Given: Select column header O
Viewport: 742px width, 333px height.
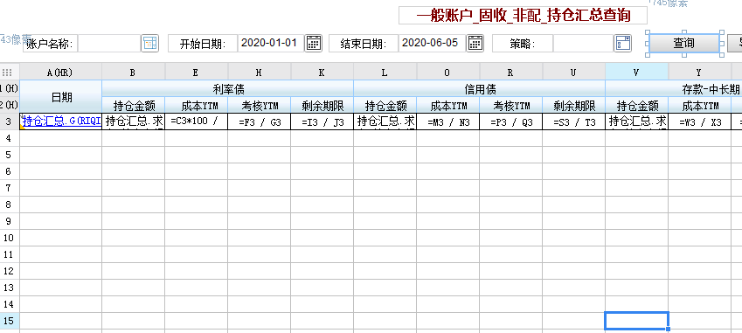Looking at the screenshot, I should (447, 73).
